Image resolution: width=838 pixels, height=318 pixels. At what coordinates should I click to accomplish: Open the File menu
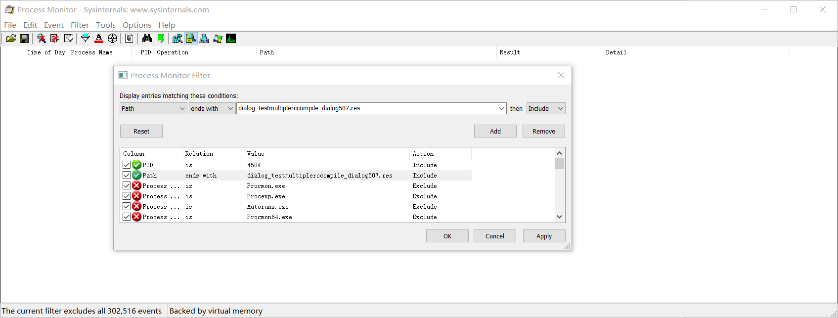point(10,25)
